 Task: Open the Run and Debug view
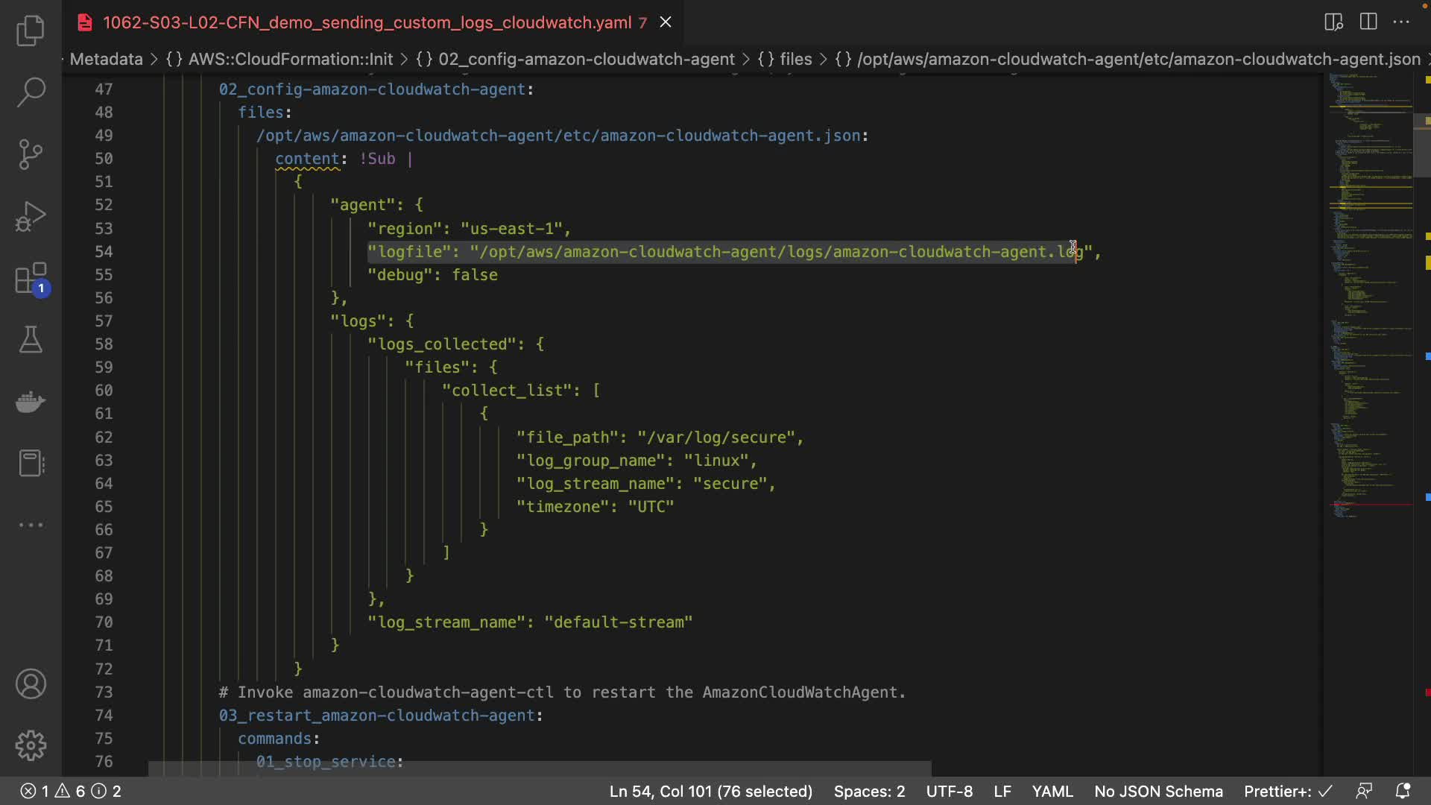(31, 217)
